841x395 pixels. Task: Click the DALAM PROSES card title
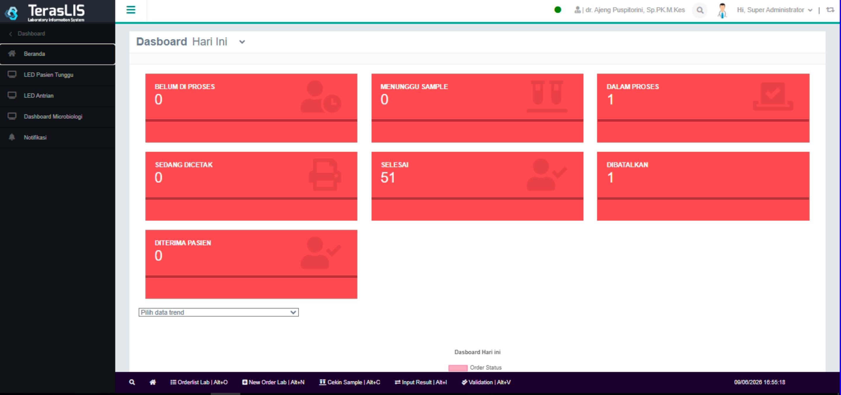tap(633, 86)
